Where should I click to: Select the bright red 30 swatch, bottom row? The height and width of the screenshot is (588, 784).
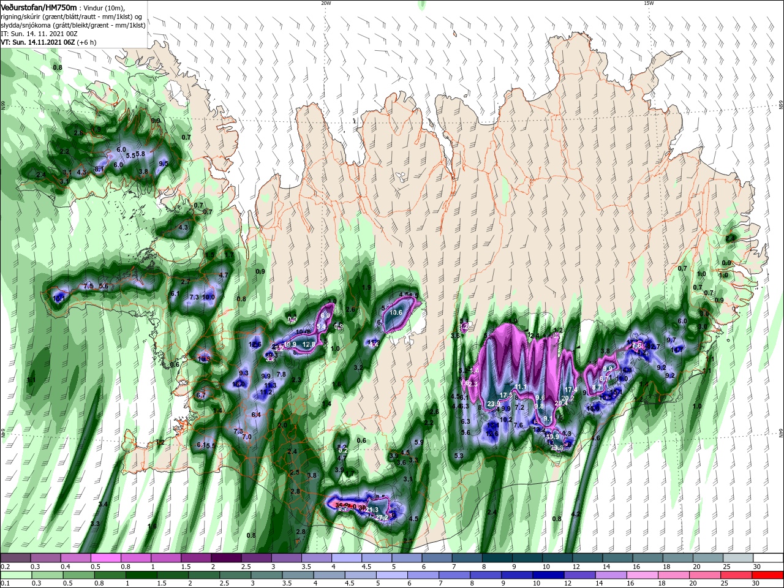point(768,575)
